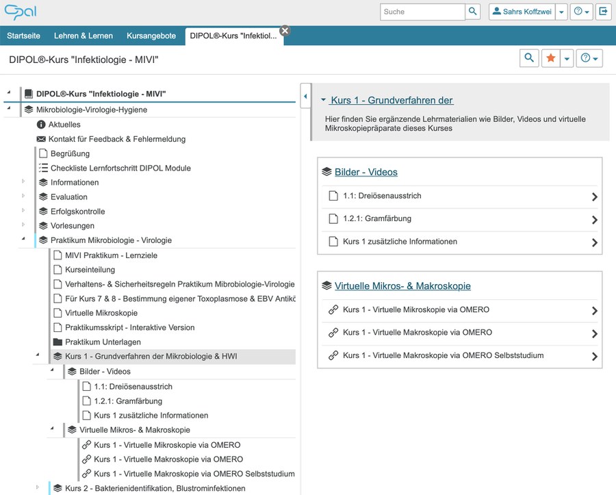Collapse the left navigation panel arrow

click(305, 97)
